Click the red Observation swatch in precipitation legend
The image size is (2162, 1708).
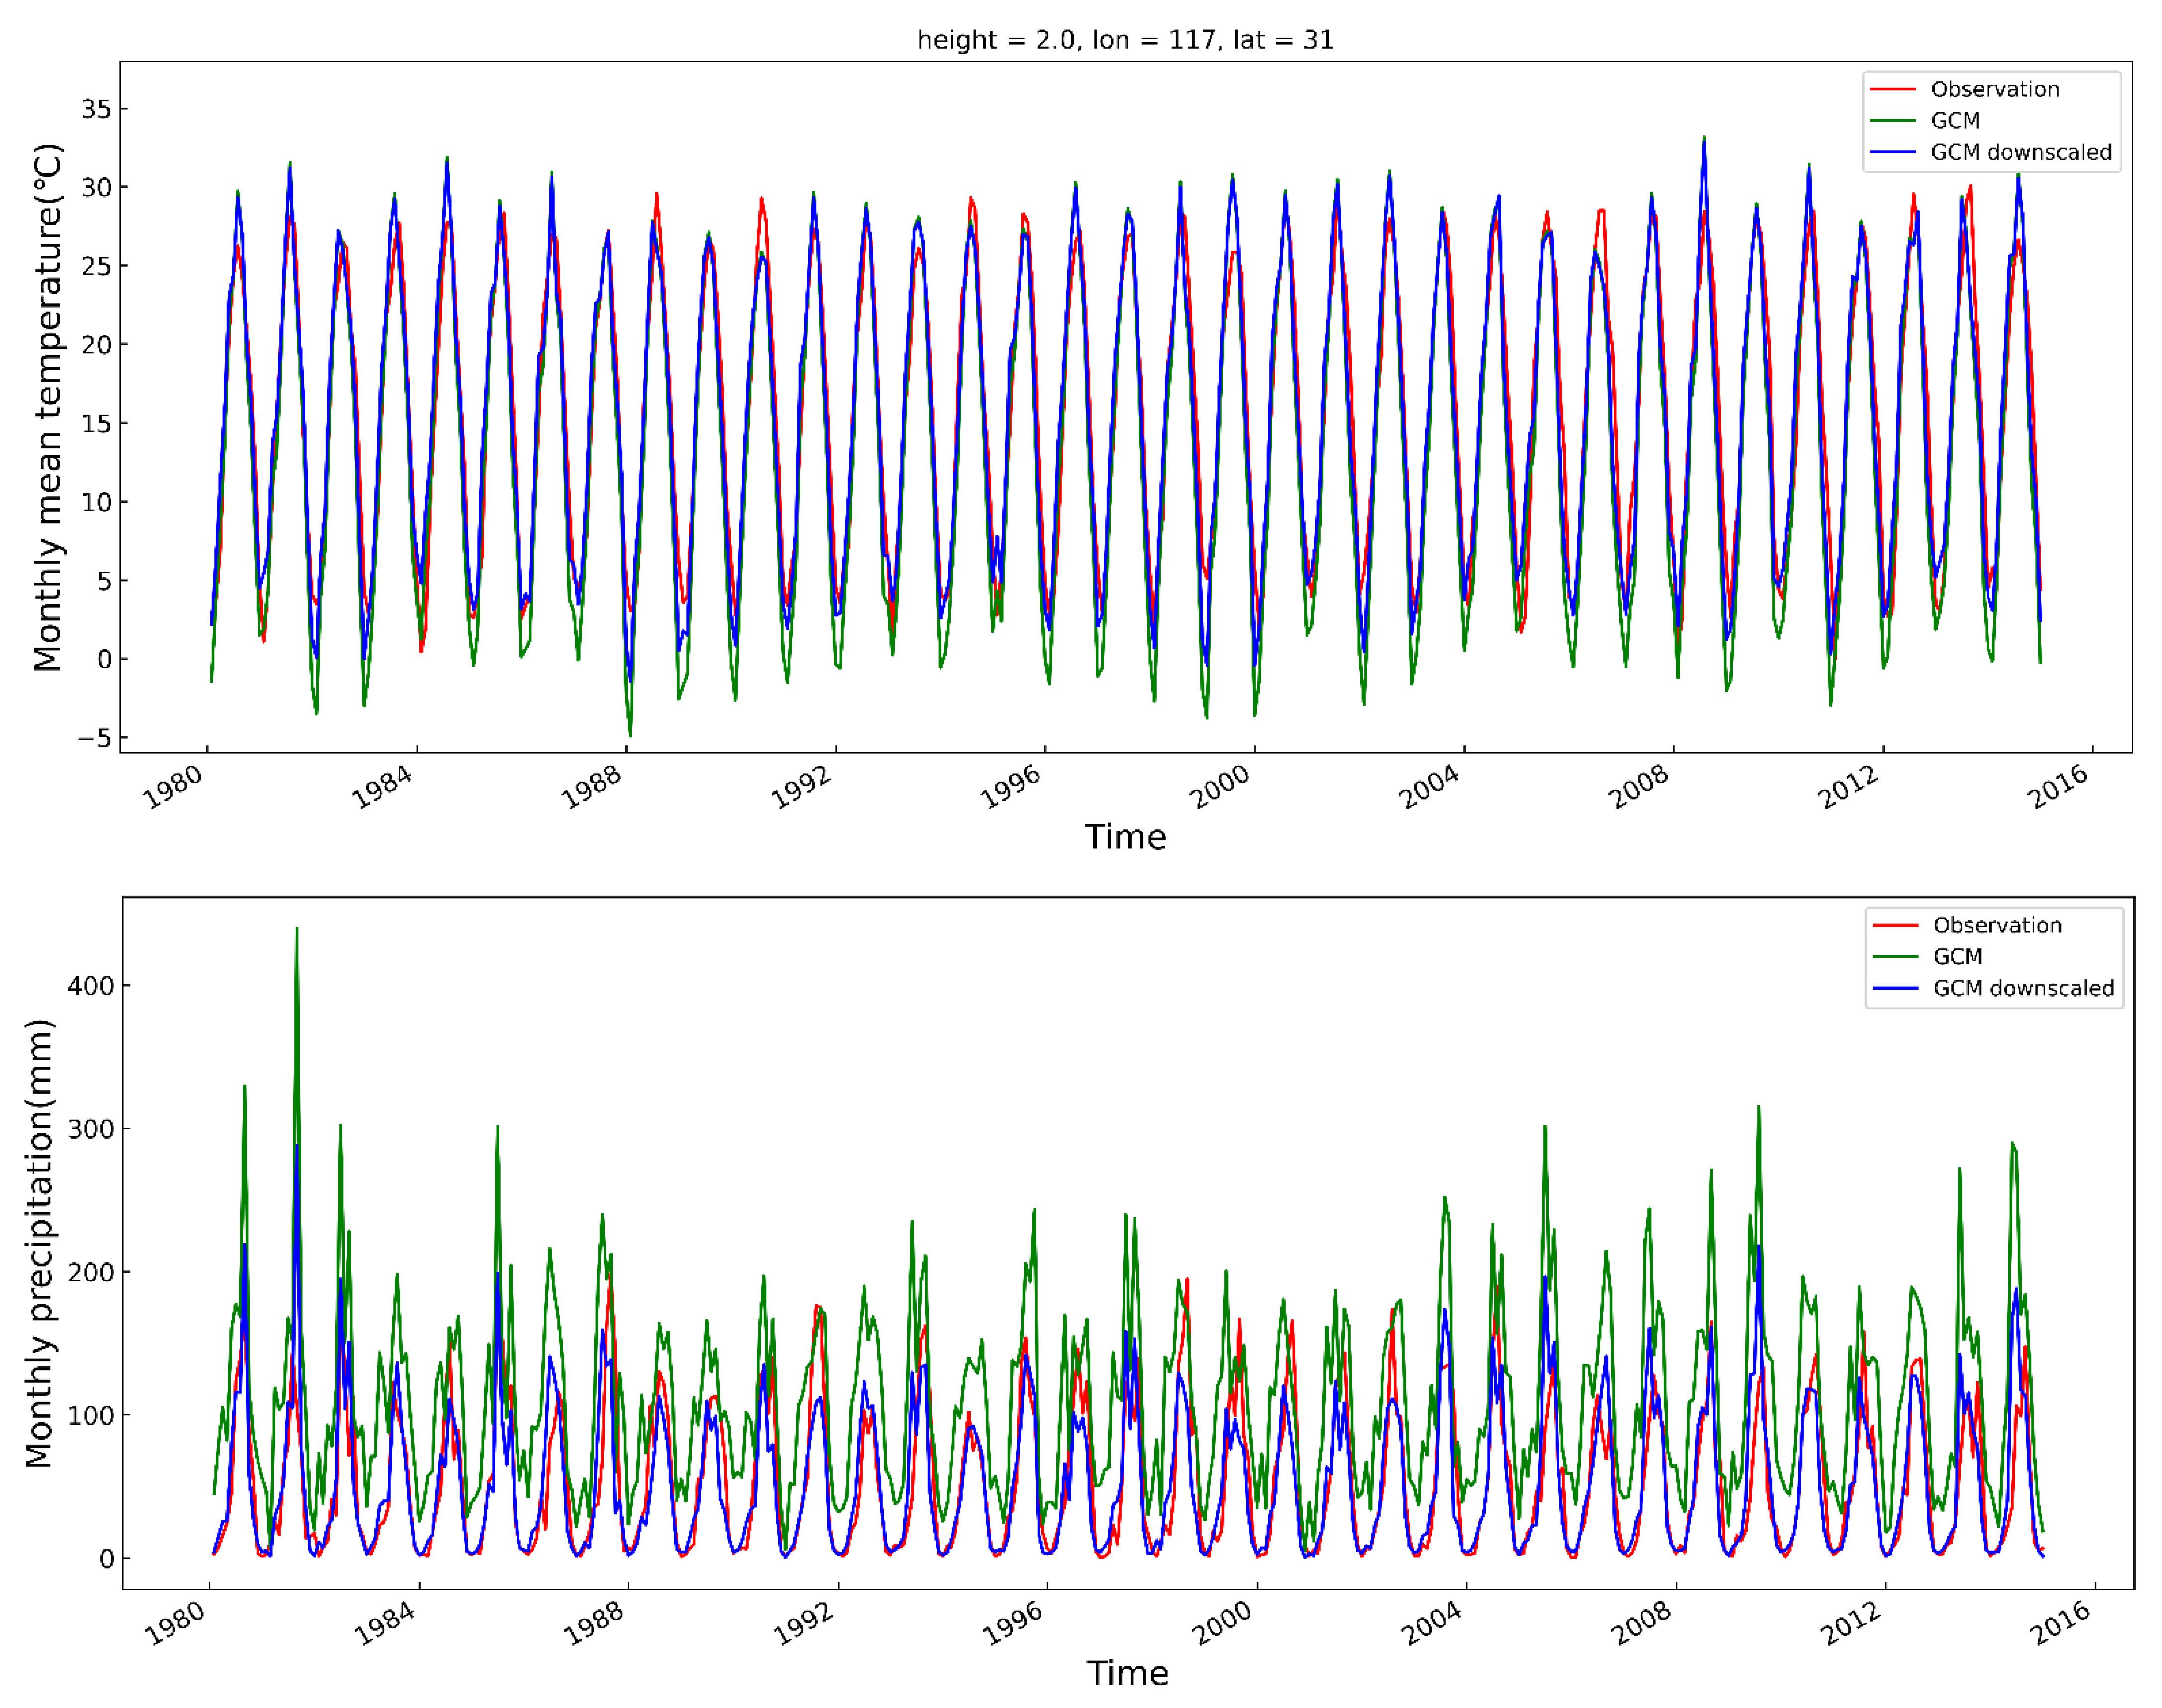tap(1895, 925)
